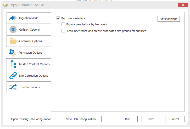This screenshot has width=190, height=129.
Task: Uncheck the Map user metadata checkbox
Action: [58, 18]
